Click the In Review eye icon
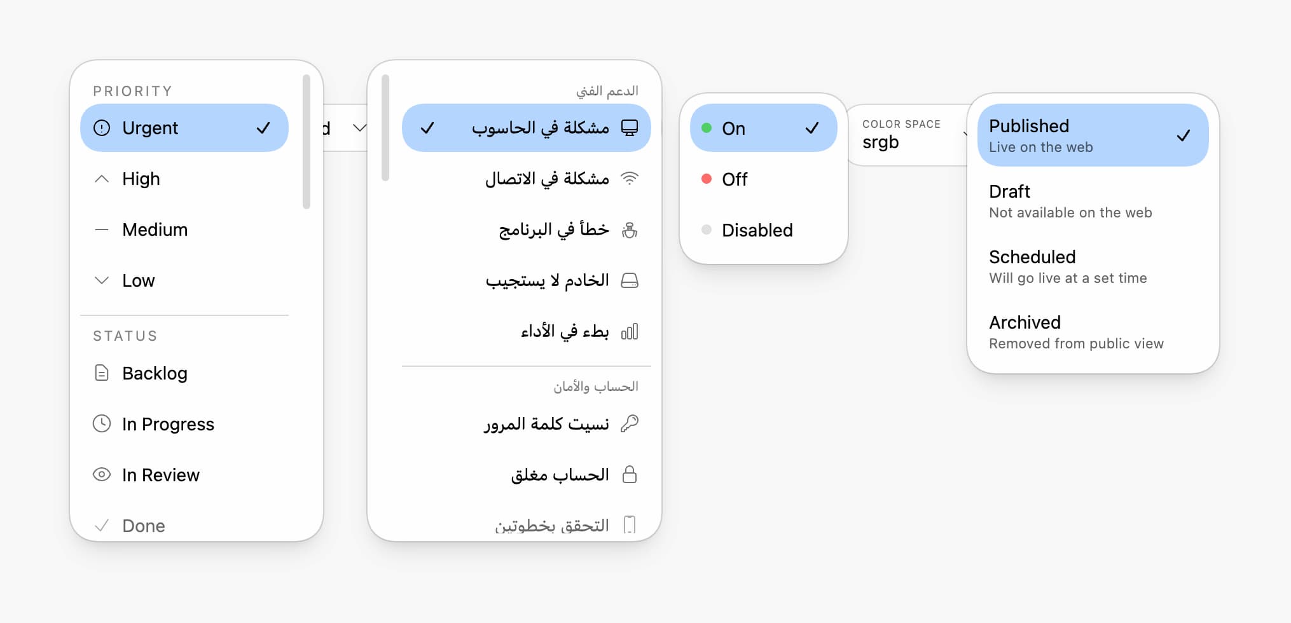This screenshot has height=623, width=1291. click(102, 475)
